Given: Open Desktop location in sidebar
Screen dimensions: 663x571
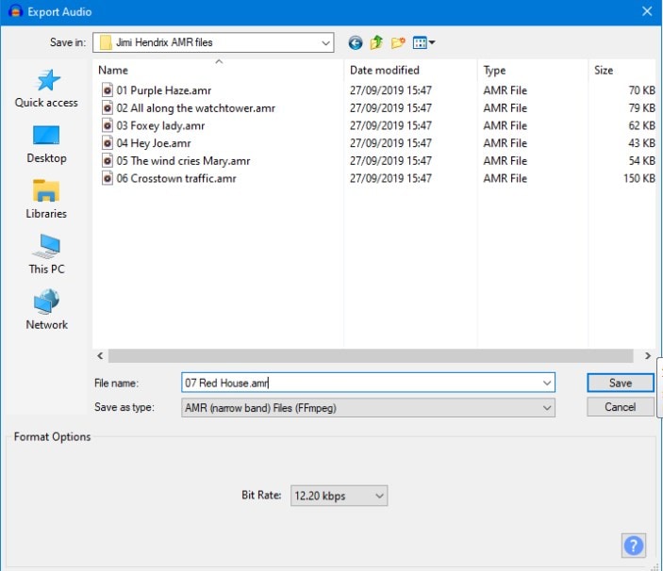Looking at the screenshot, I should pyautogui.click(x=46, y=145).
